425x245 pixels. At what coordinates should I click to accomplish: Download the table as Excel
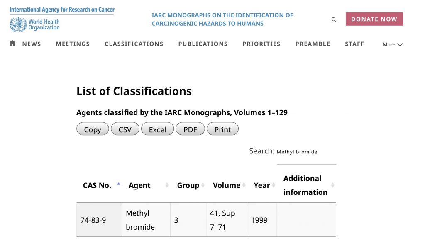point(157,129)
